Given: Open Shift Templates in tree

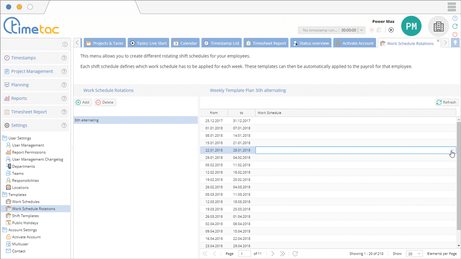Looking at the screenshot, I should pyautogui.click(x=25, y=216).
